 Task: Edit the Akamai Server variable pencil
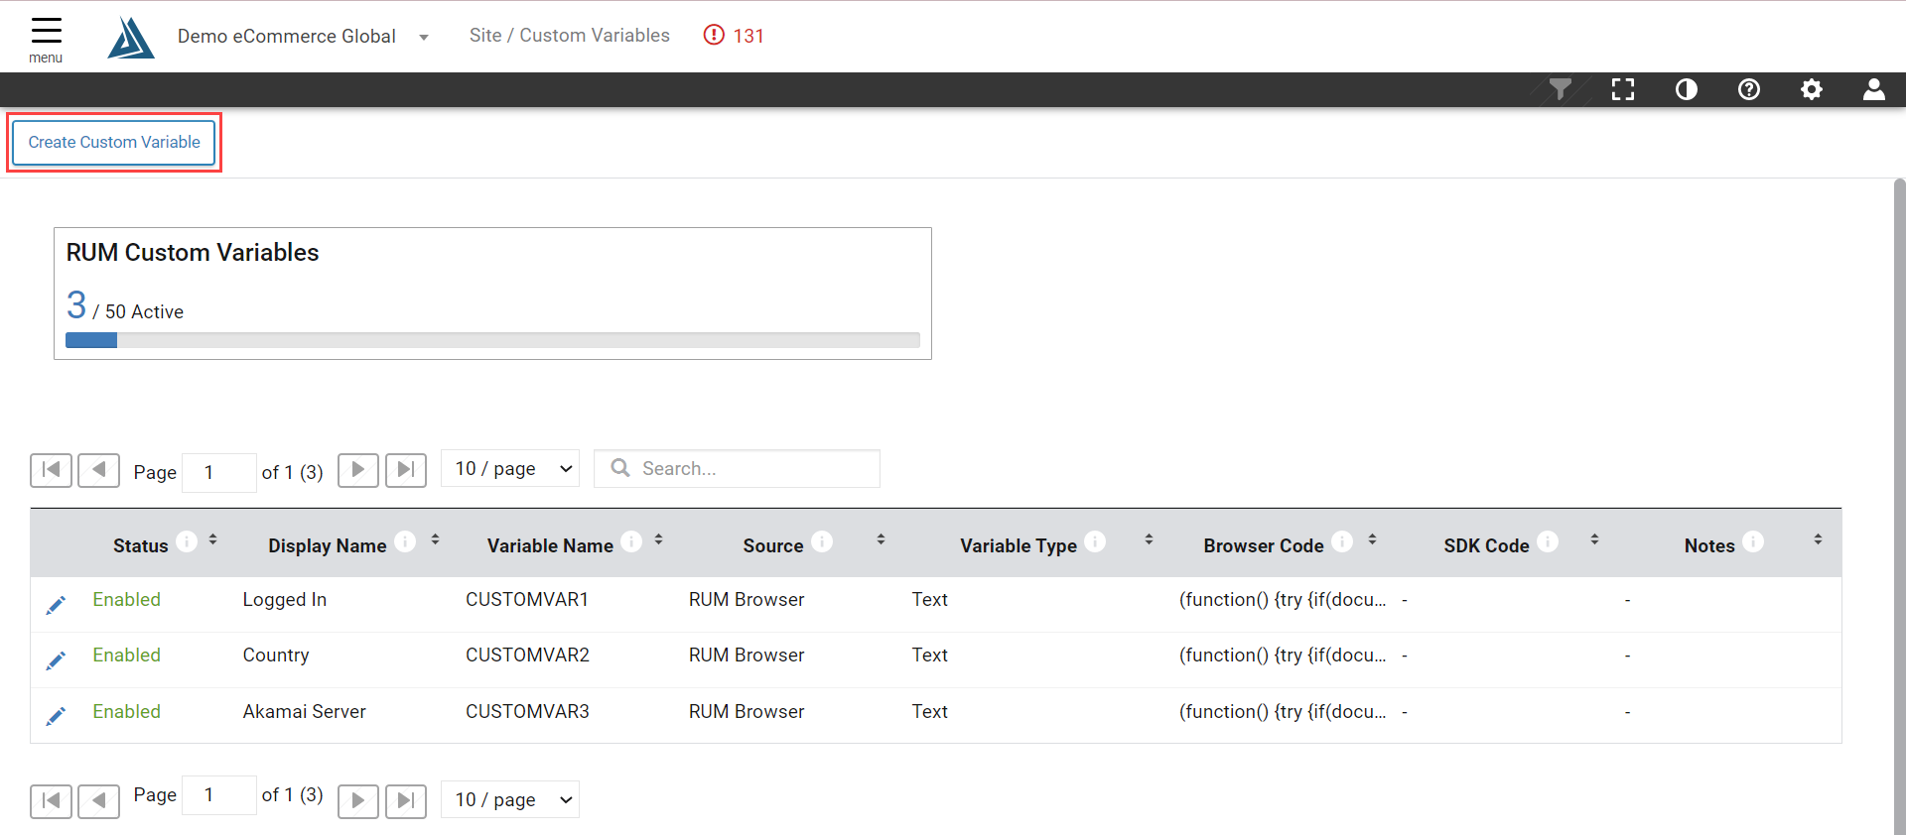click(57, 715)
